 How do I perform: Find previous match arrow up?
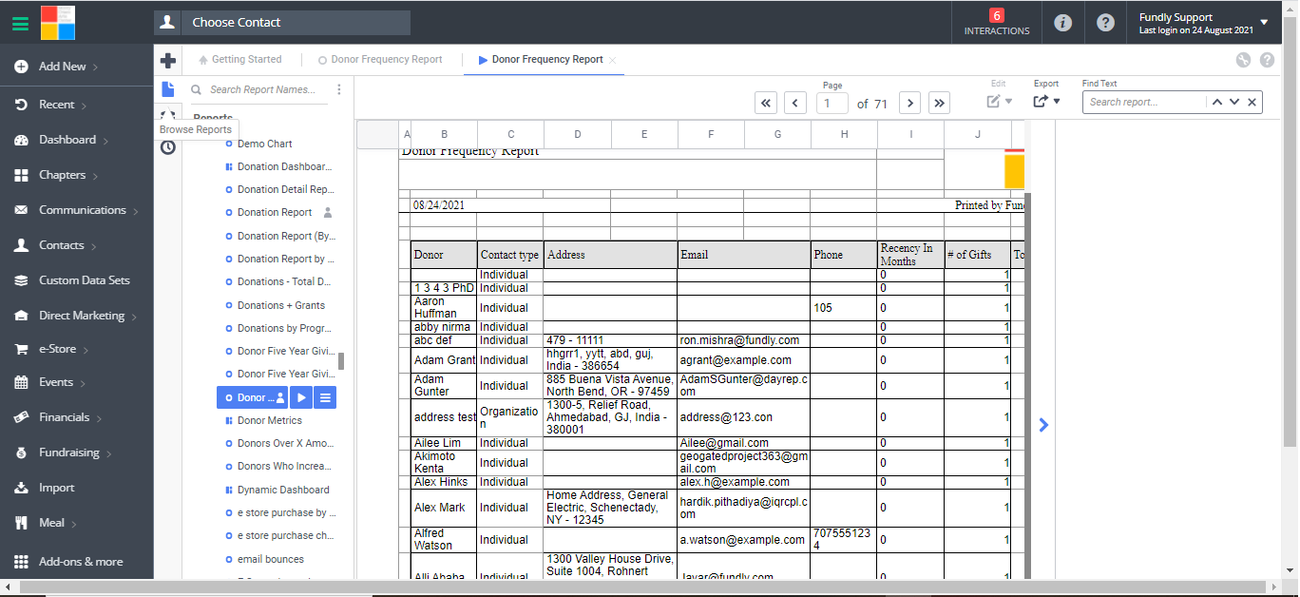coord(1216,102)
